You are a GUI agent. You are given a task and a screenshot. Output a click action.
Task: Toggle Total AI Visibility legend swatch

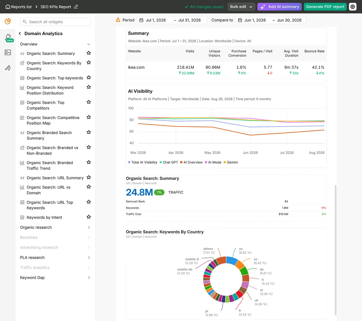tap(129, 162)
